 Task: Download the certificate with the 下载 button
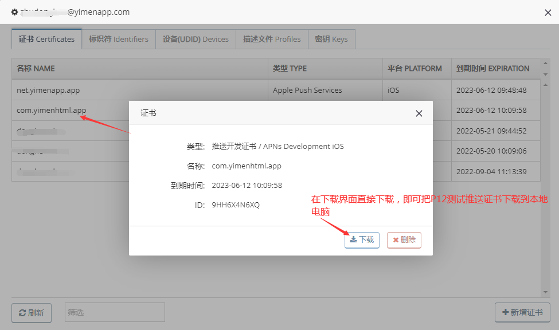(362, 240)
